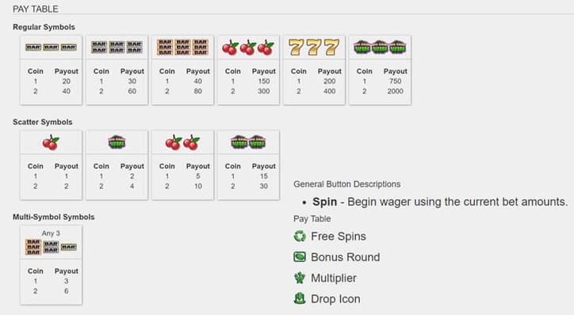574x315 pixels.
Task: Select the three cherries regular symbol
Action: [248, 47]
